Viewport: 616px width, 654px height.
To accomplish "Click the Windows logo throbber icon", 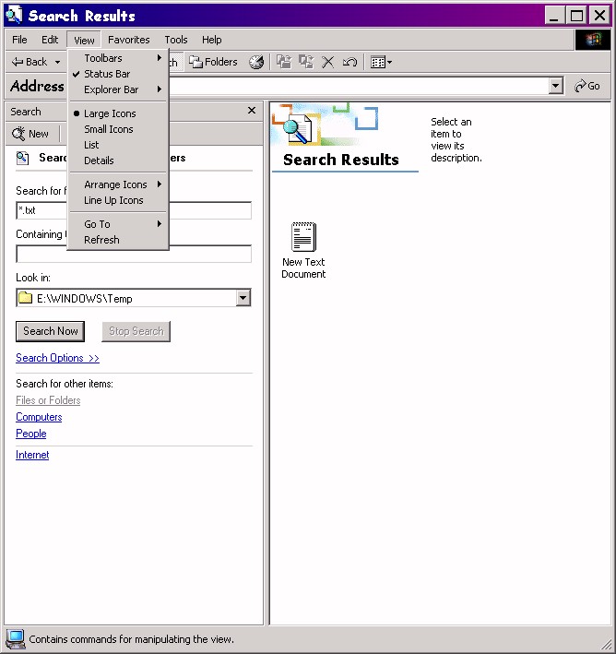I will (593, 40).
